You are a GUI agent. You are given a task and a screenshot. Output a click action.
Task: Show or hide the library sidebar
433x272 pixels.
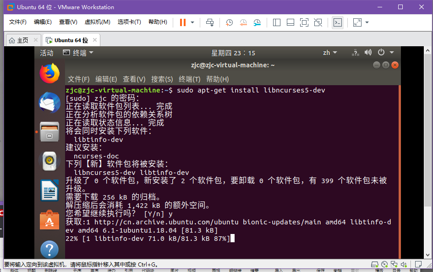(276, 22)
